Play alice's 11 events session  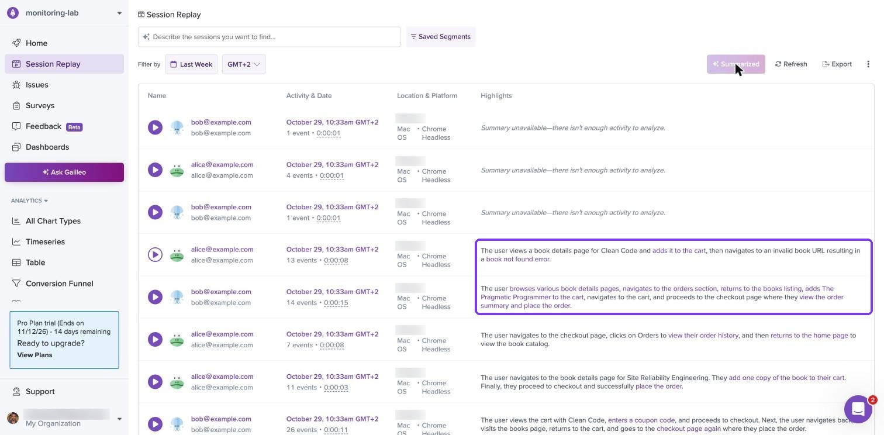pos(155,382)
